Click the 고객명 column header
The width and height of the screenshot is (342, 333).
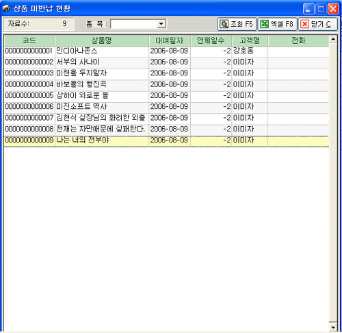coord(250,40)
